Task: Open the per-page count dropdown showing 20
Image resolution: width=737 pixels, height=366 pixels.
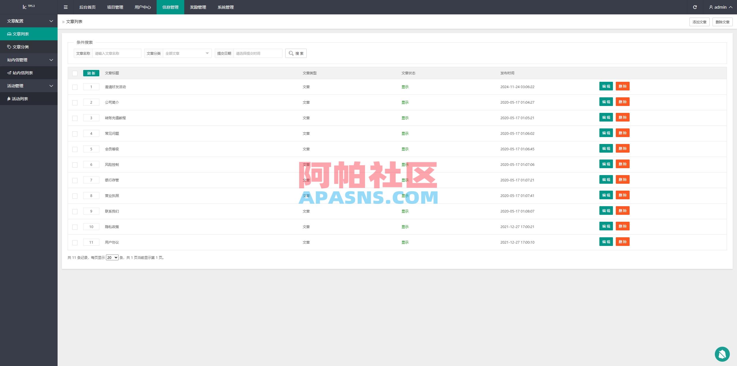Action: click(112, 257)
